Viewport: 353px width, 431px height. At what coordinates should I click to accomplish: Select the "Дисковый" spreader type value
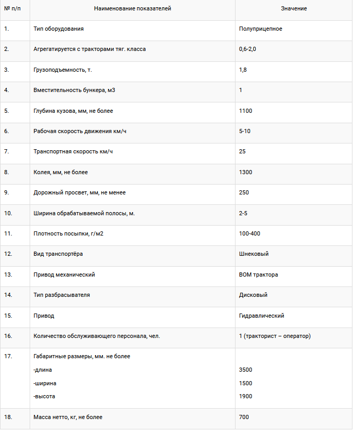coord(253,295)
